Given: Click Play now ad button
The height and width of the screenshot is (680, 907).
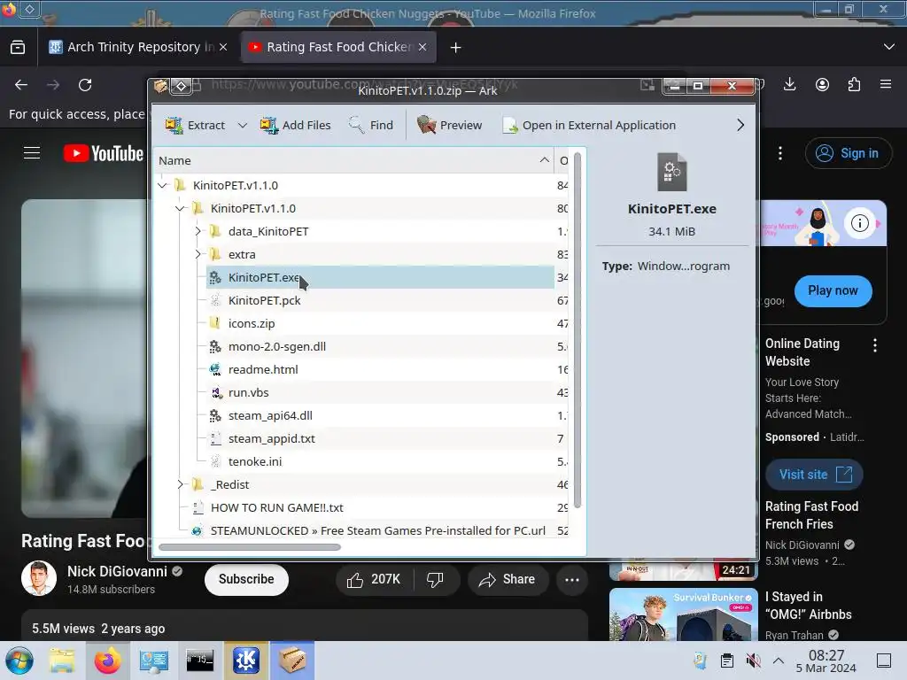Looking at the screenshot, I should coord(833,290).
